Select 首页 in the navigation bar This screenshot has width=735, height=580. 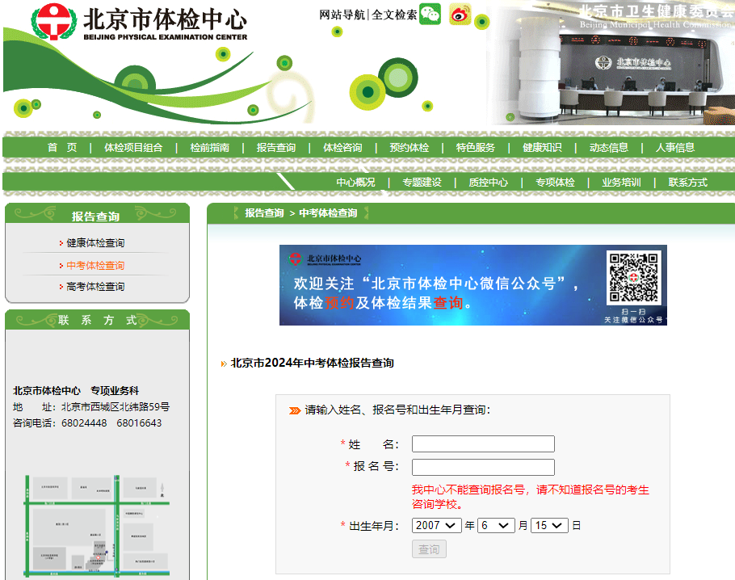point(62,148)
